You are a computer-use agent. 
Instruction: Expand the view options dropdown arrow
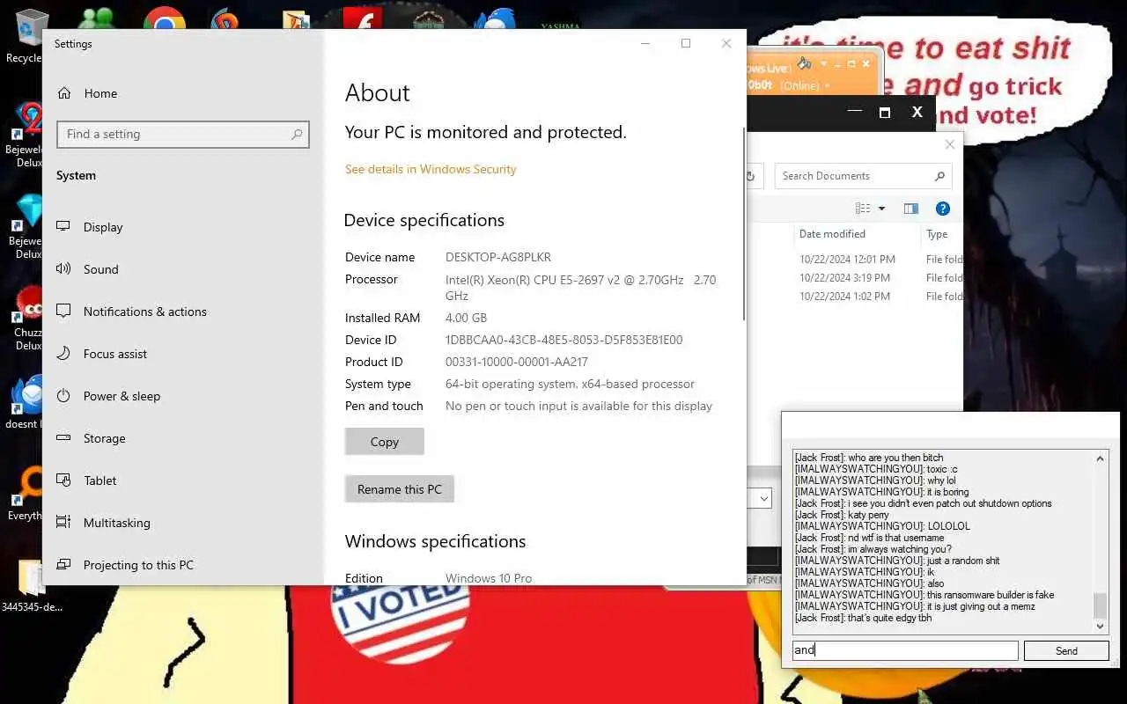pyautogui.click(x=881, y=209)
